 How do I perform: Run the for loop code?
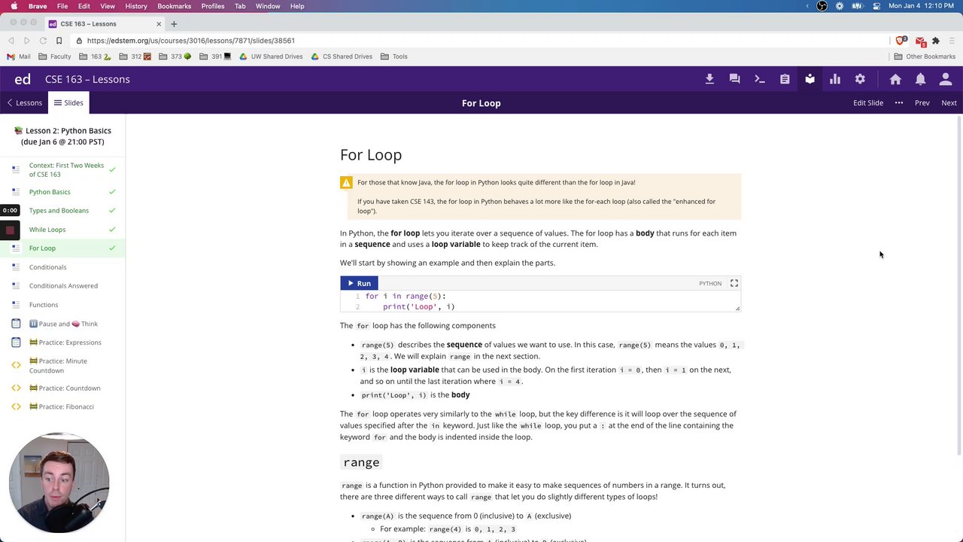point(359,283)
